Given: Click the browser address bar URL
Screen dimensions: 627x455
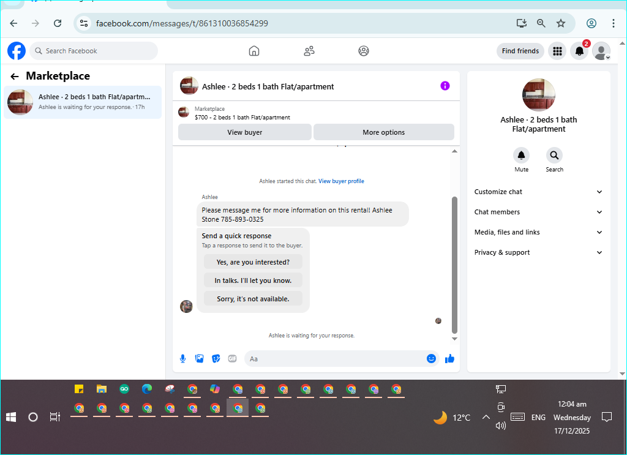Looking at the screenshot, I should coord(182,23).
